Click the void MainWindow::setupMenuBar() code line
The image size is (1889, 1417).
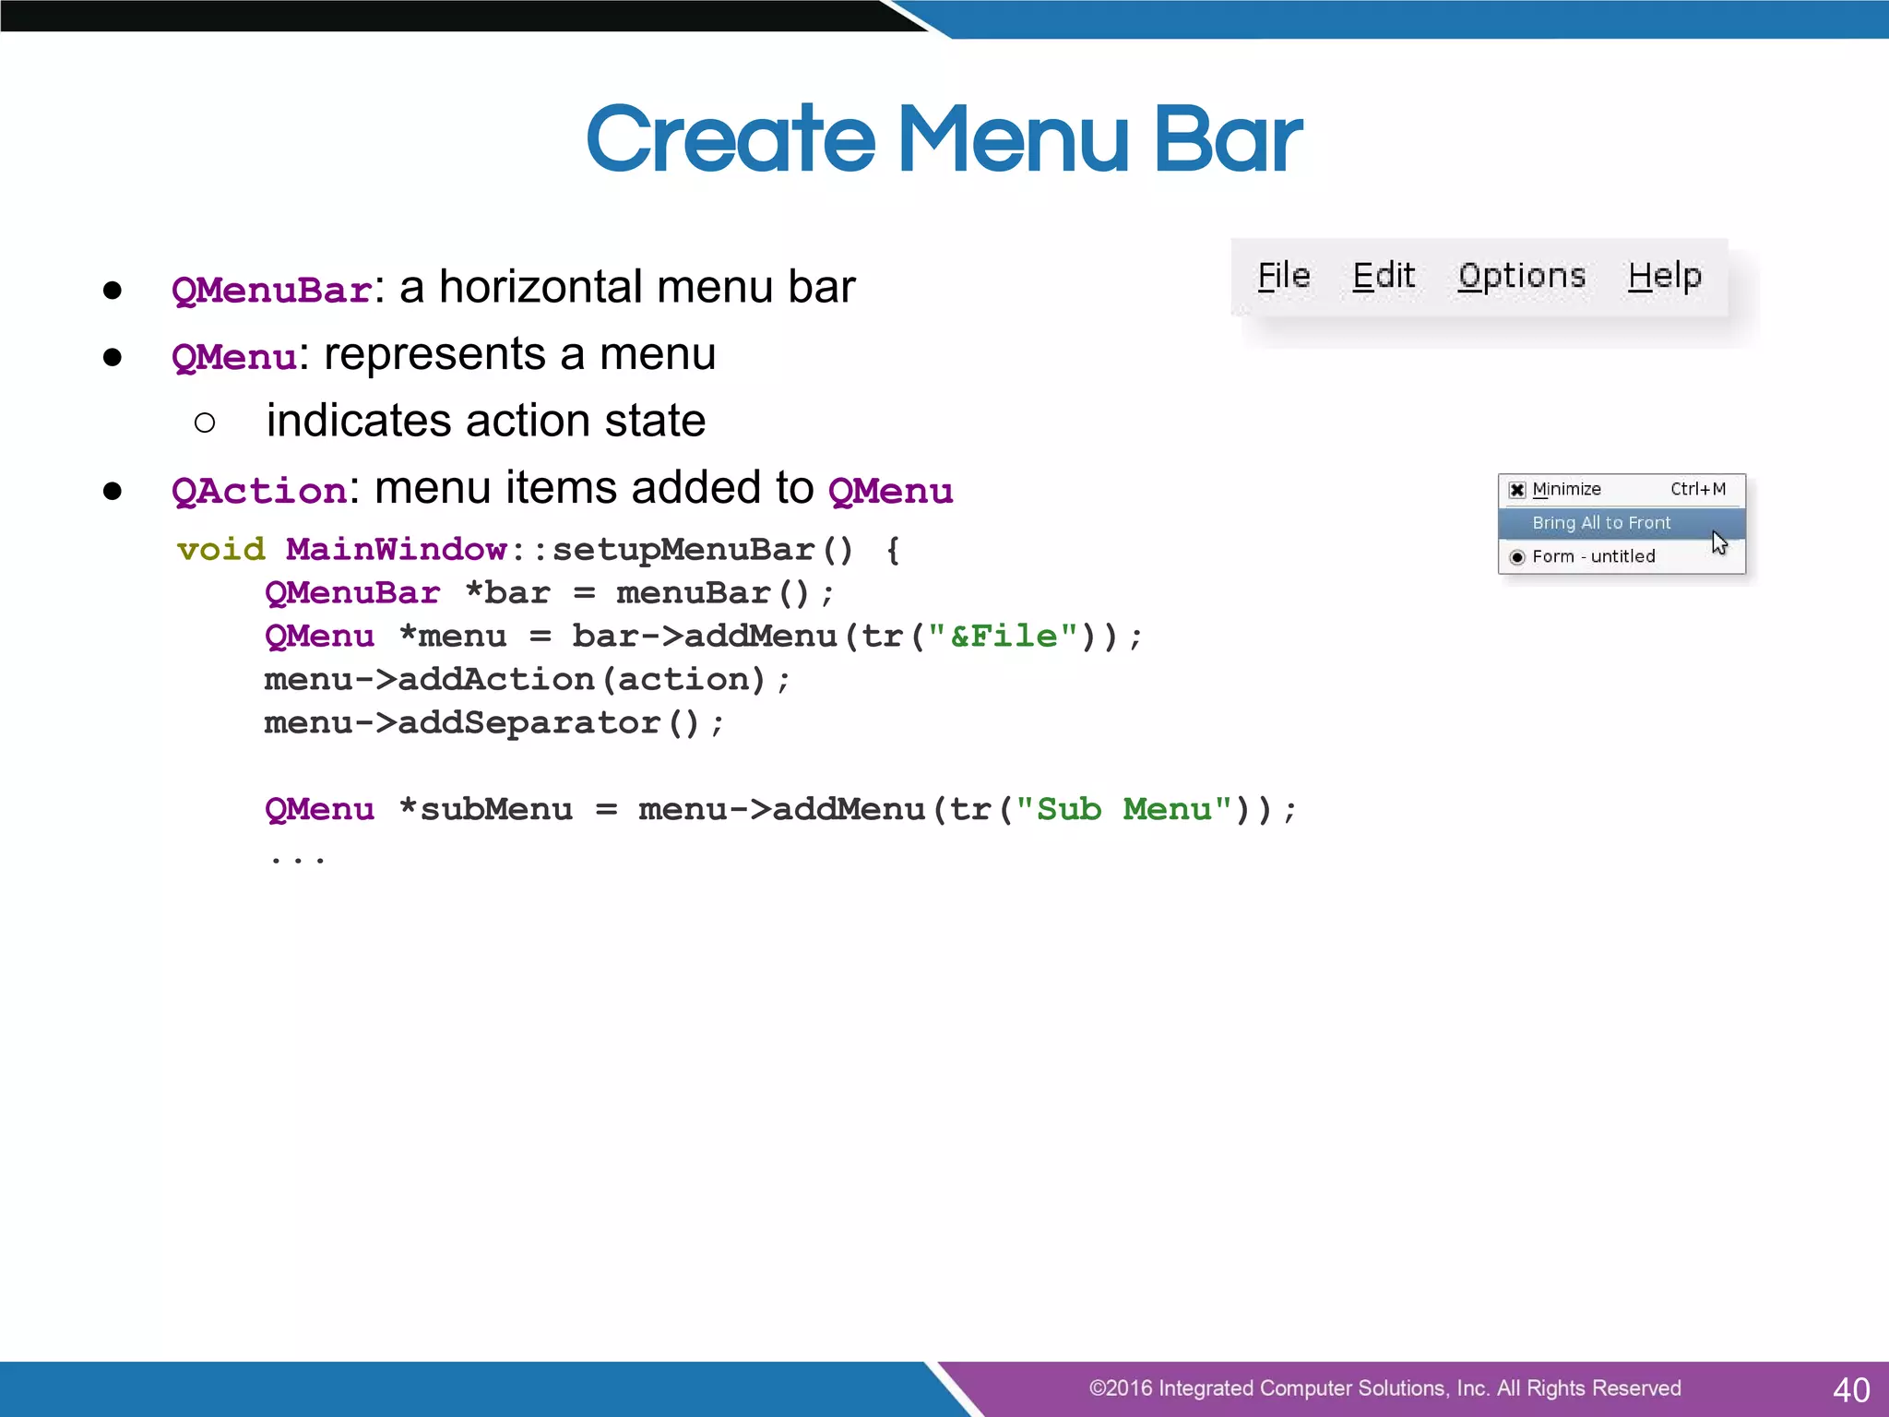pyautogui.click(x=539, y=550)
